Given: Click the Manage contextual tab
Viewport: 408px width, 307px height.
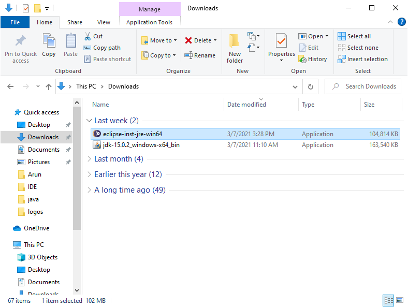Looking at the screenshot, I should pyautogui.click(x=150, y=9).
